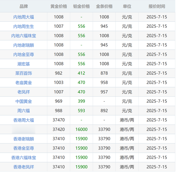Open the 内地周生生 brand link

[24, 27]
